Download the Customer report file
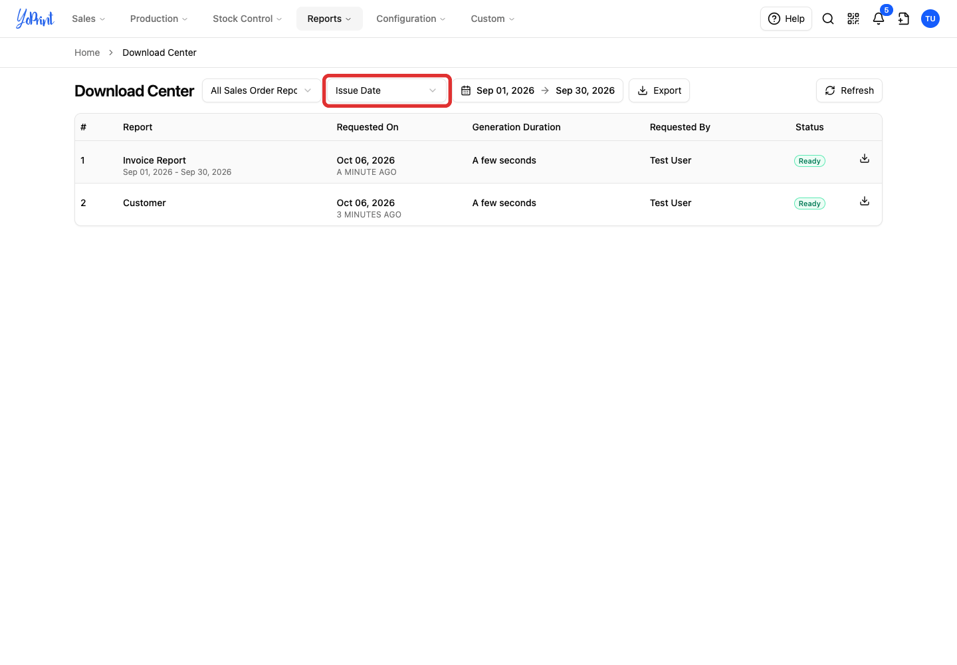 pos(865,201)
